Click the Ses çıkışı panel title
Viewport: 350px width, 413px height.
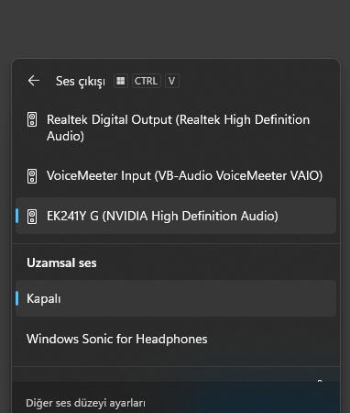[81, 82]
